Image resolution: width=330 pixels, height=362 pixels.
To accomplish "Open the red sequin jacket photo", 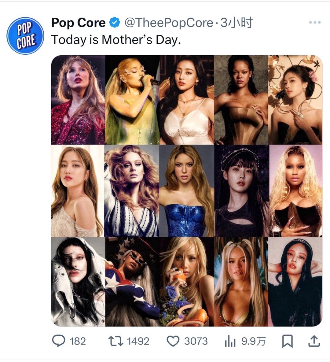I will (78, 100).
